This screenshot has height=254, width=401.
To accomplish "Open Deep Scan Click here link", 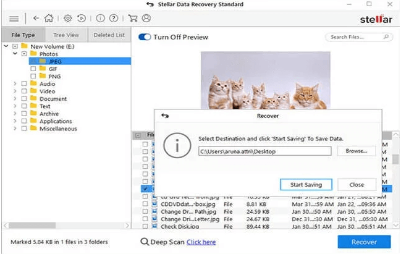I will point(201,242).
